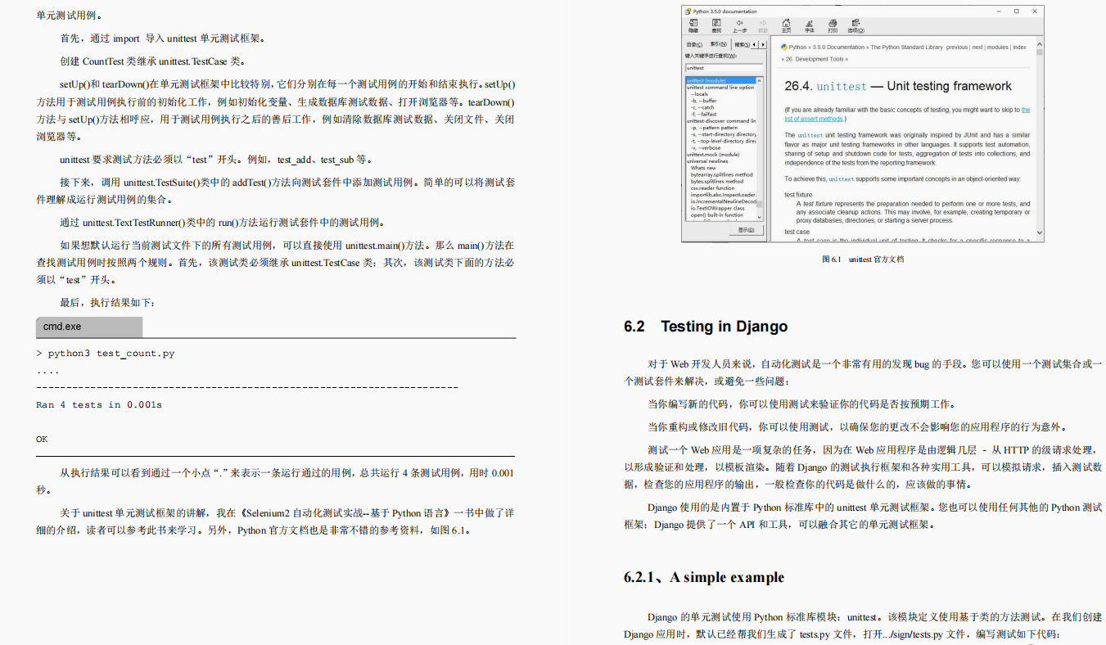The width and height of the screenshot is (1106, 645).
Task: Click the "> python3 test_count.py" command line
Action: [x=105, y=354]
